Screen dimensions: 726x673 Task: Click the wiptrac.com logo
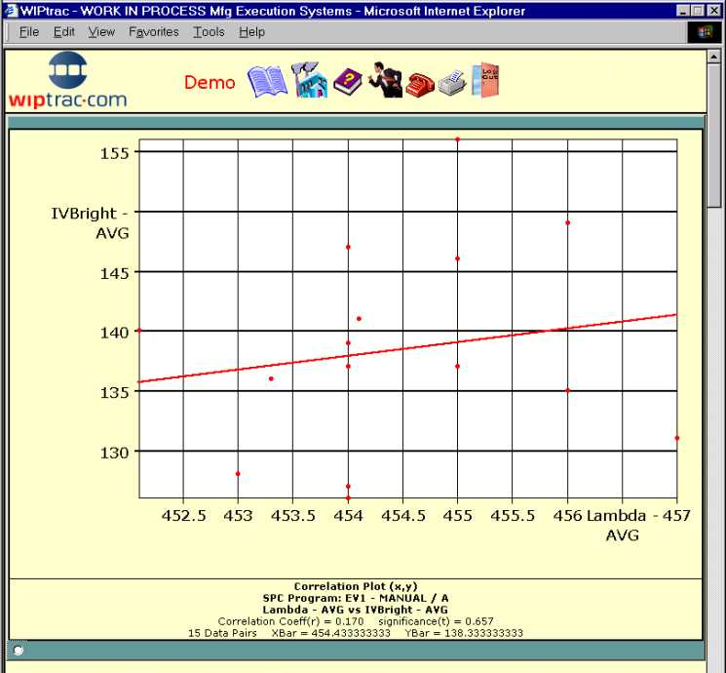(67, 80)
